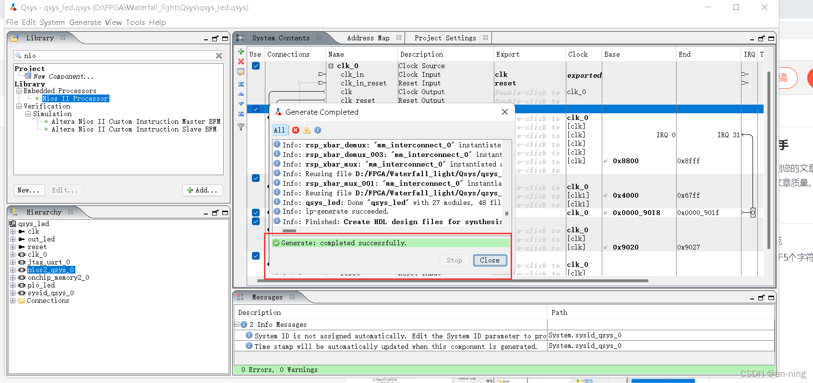The width and height of the screenshot is (813, 383).
Task: Toggle the Use checkbox for the 0x9020 component
Action: click(256, 221)
